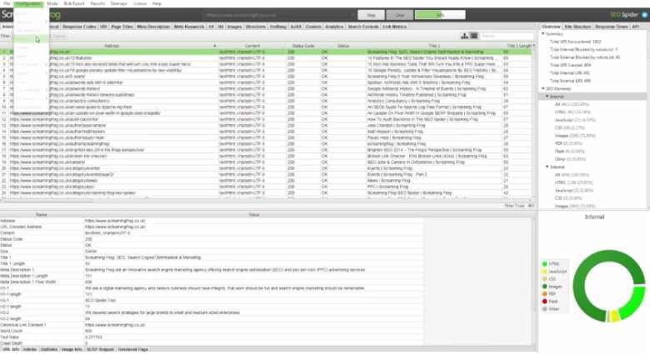The image size is (650, 355).
Task: Open the Response Times tab
Action: [x=612, y=27]
